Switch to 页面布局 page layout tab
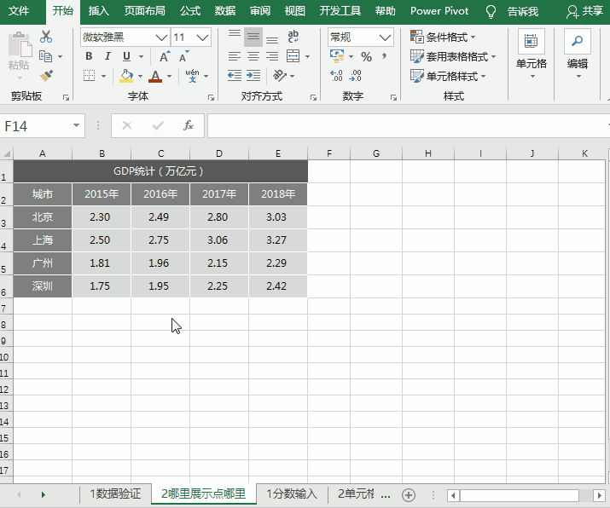610x508 pixels. 144,11
